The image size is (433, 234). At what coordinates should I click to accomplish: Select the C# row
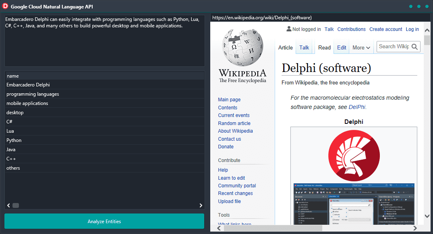pos(105,121)
